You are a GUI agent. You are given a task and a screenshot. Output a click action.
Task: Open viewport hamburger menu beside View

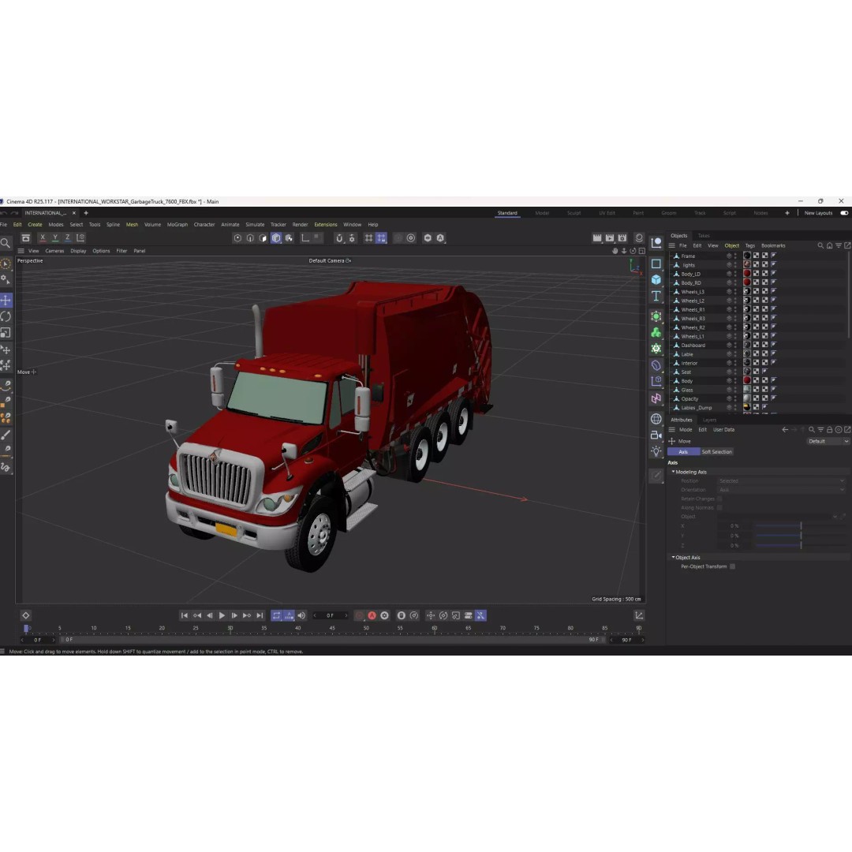(x=21, y=251)
